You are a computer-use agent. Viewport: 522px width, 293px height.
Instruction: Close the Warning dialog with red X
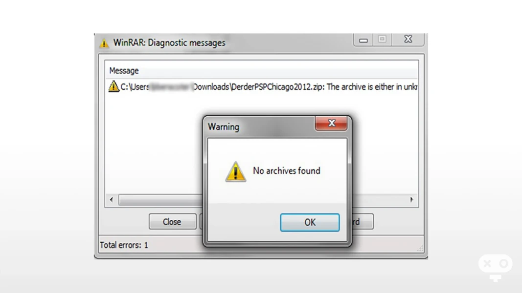point(331,123)
